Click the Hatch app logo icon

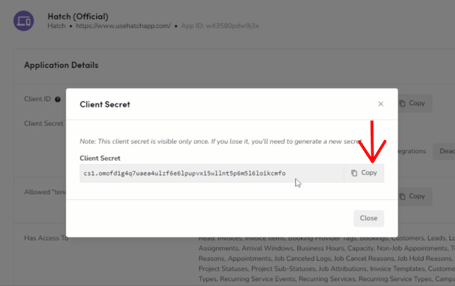point(24,20)
